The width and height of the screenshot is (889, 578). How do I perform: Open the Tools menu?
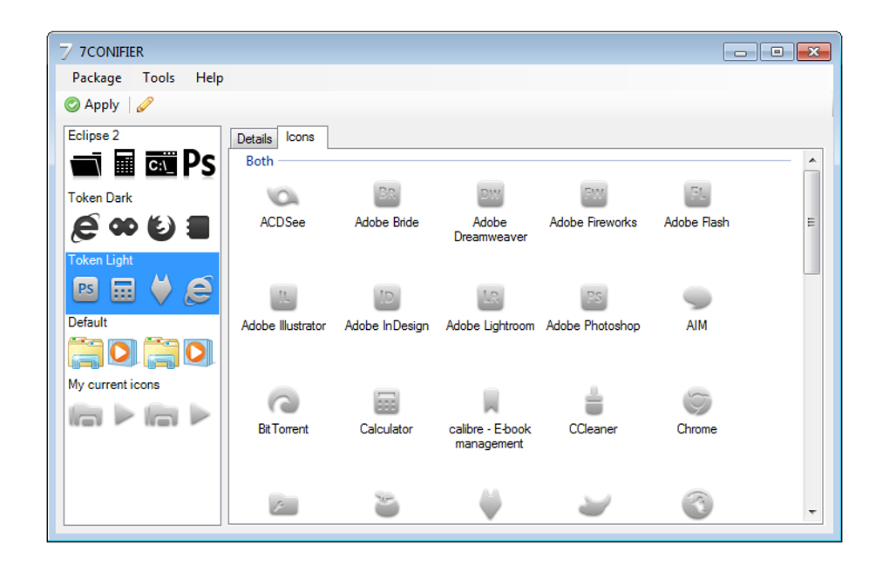[159, 77]
